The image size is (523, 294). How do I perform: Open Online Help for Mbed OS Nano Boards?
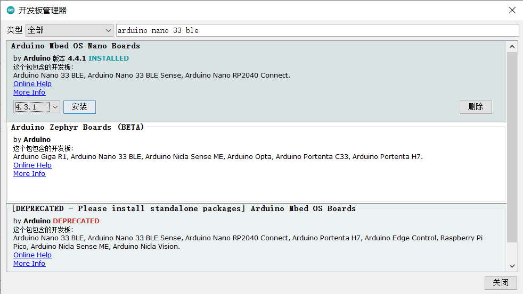pyautogui.click(x=32, y=84)
